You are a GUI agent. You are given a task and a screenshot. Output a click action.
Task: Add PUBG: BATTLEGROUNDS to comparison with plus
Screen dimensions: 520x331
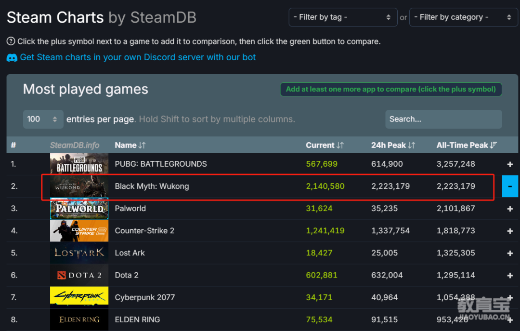pyautogui.click(x=510, y=164)
